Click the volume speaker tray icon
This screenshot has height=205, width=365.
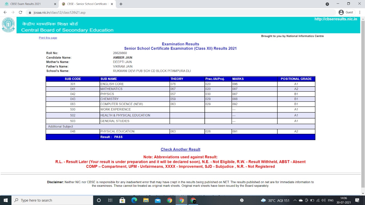(324, 200)
